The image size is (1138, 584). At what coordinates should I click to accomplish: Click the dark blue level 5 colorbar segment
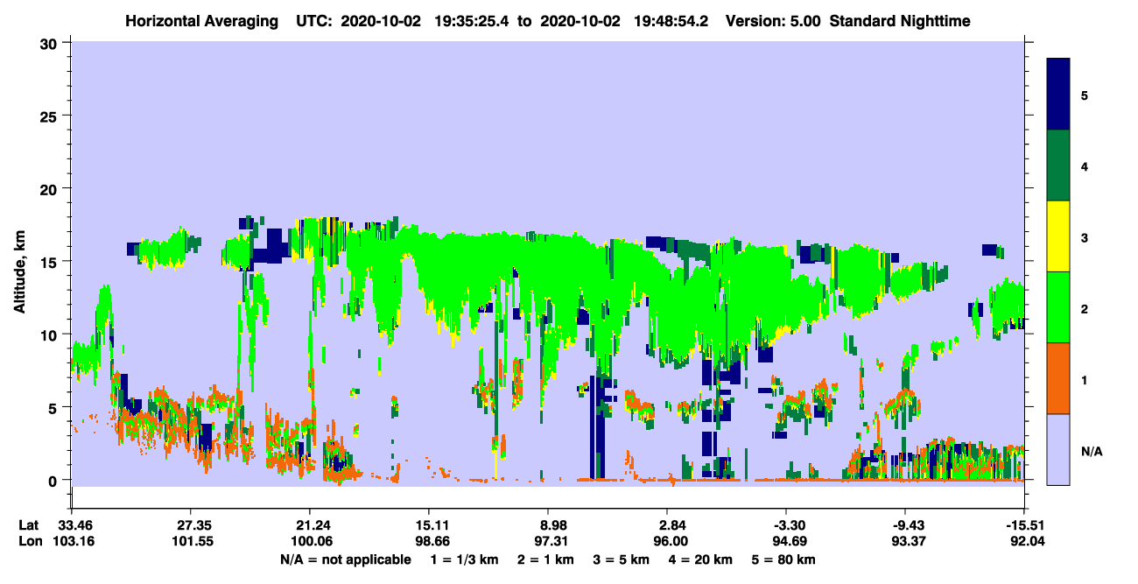[x=1059, y=94]
